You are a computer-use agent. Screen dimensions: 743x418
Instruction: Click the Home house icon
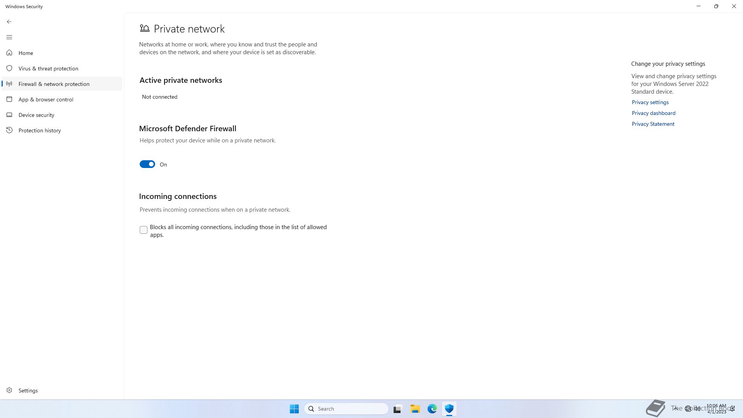[x=9, y=53]
